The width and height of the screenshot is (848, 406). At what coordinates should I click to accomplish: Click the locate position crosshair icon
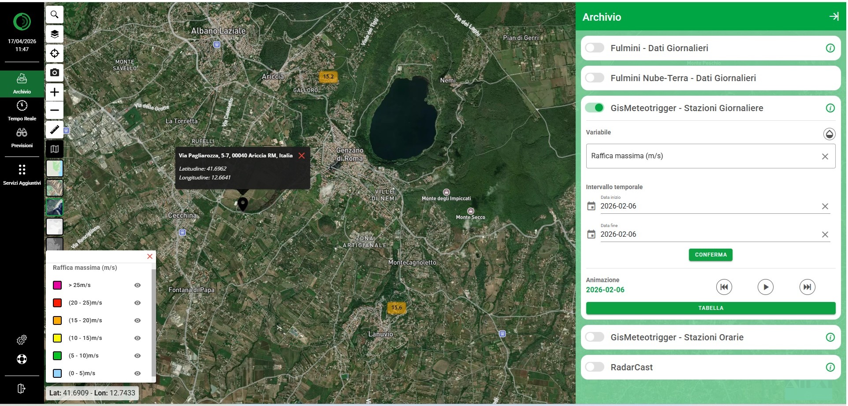pyautogui.click(x=55, y=53)
